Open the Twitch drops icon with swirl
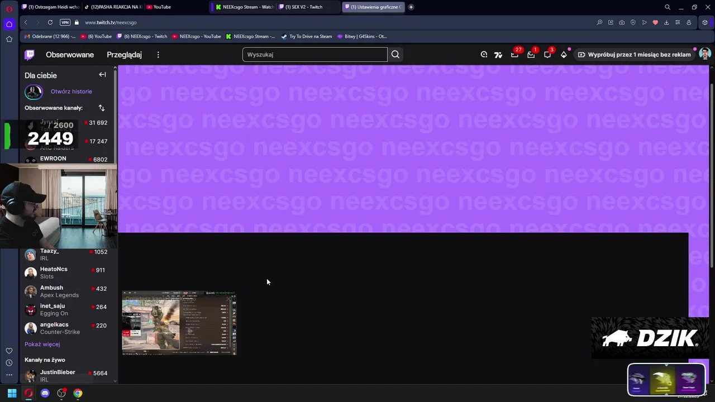 (484, 55)
